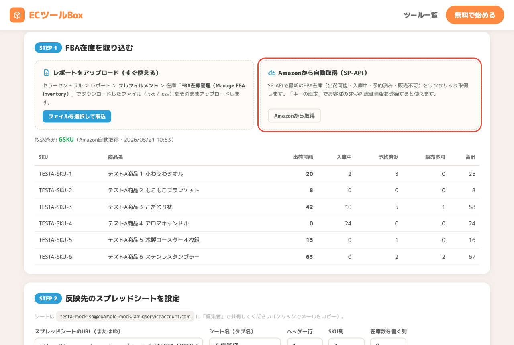The height and width of the screenshot is (345, 514).
Task: Select the TESTA-SKU-4 cell
Action: point(55,223)
